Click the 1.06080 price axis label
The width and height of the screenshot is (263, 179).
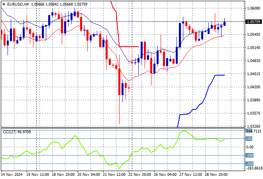pos(253,8)
